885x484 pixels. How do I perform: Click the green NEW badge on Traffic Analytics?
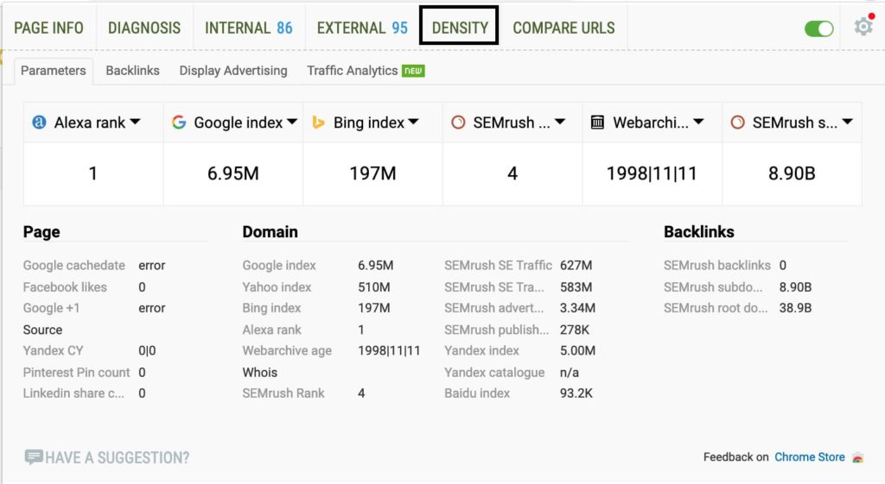coord(413,71)
